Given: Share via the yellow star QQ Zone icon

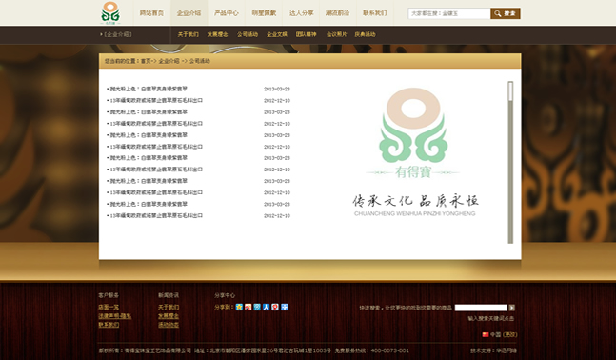Looking at the screenshot, I should click(239, 307).
